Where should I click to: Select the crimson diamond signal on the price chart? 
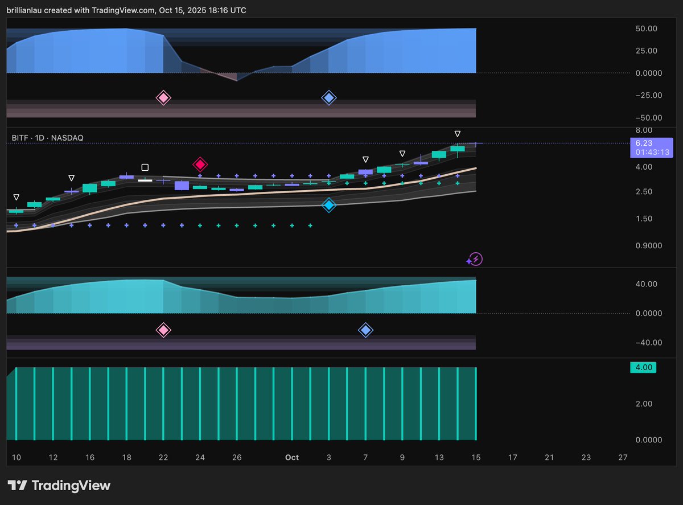pos(200,164)
